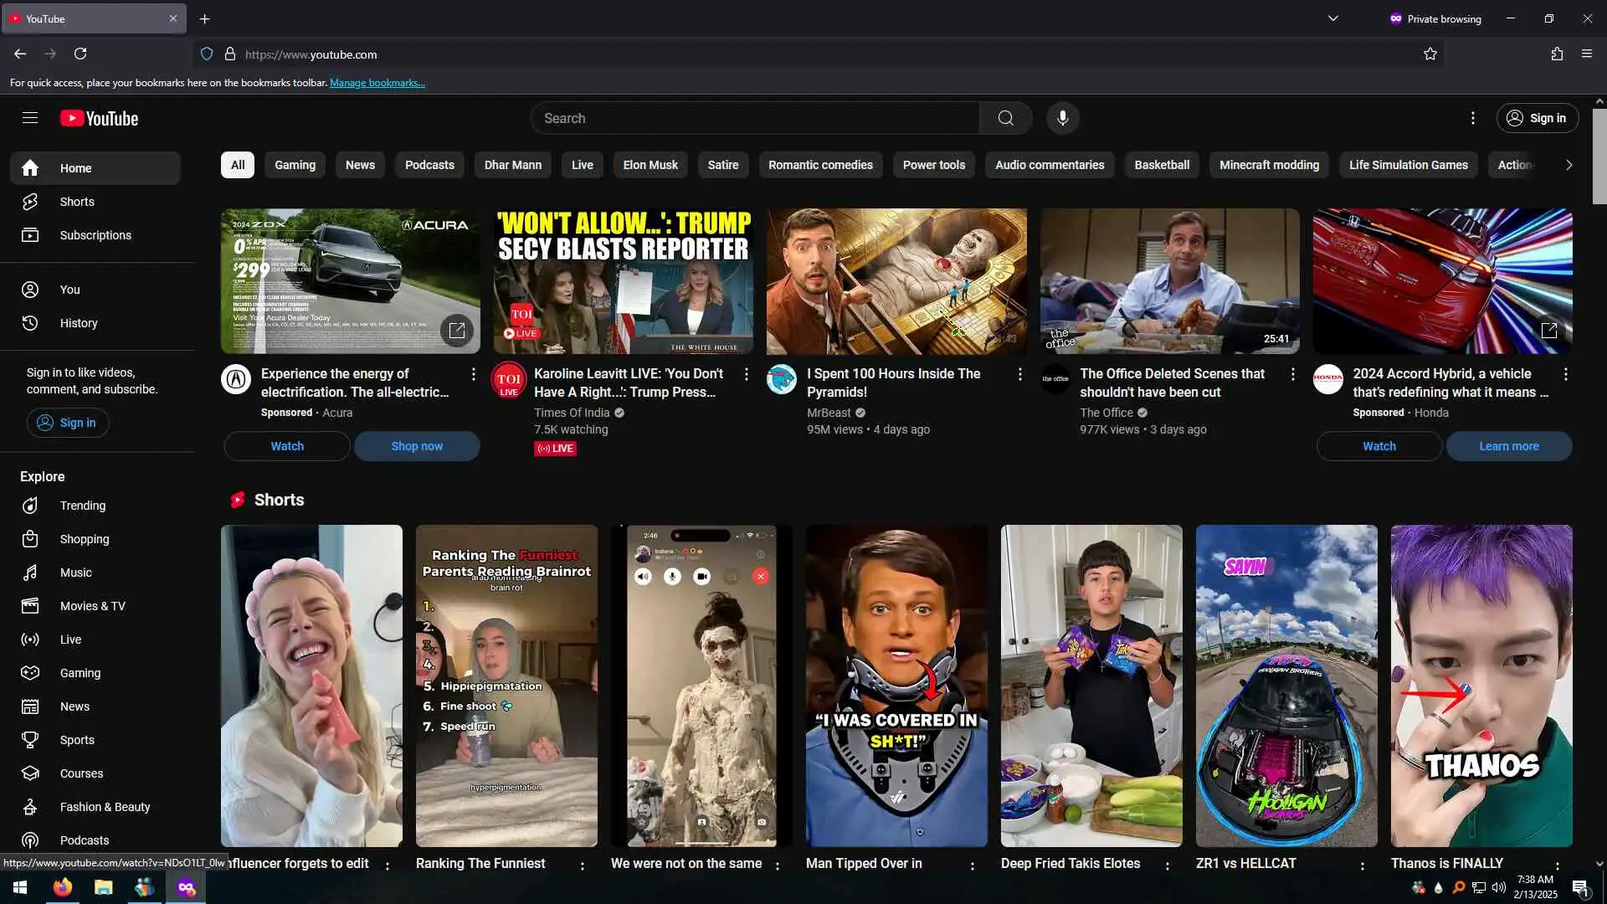Open YouTube settings three-dot menu
Image resolution: width=1607 pixels, height=904 pixels.
click(1473, 118)
